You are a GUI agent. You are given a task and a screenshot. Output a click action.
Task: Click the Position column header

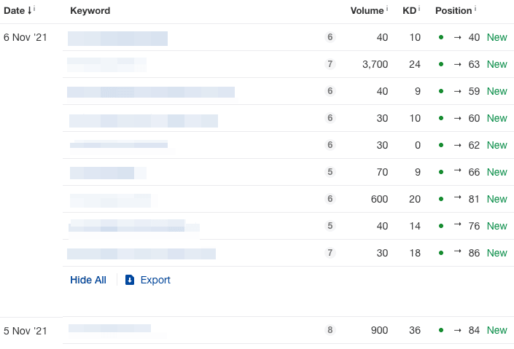point(453,11)
